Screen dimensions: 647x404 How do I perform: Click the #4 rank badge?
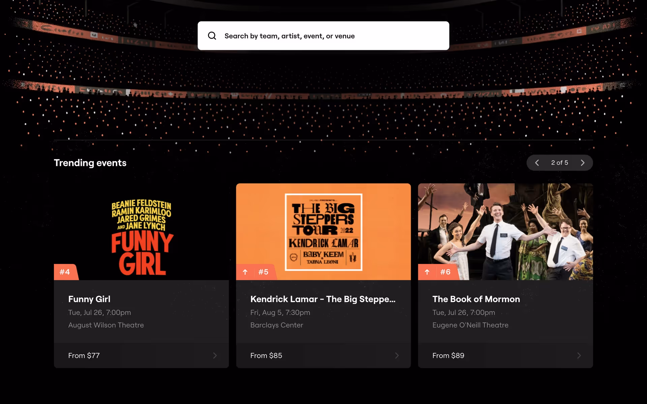65,272
